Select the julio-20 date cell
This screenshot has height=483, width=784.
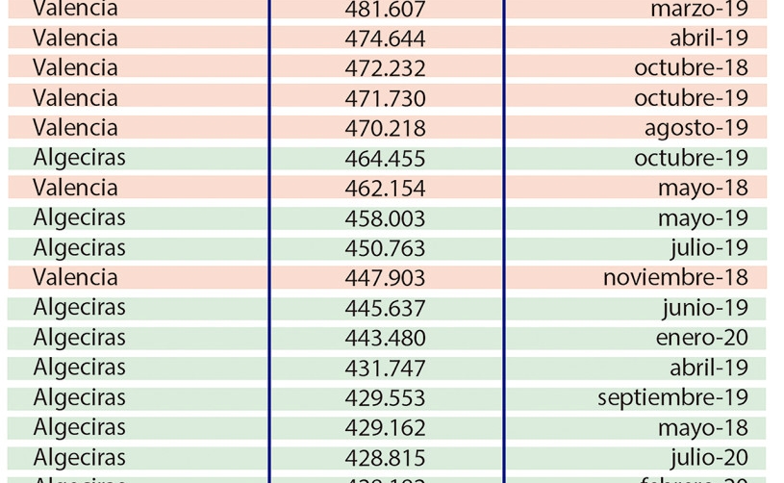[710, 457]
